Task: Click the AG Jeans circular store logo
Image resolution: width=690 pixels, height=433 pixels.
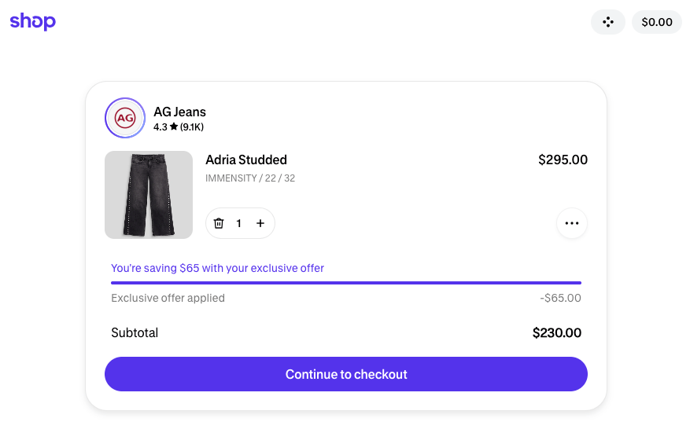Action: click(125, 118)
